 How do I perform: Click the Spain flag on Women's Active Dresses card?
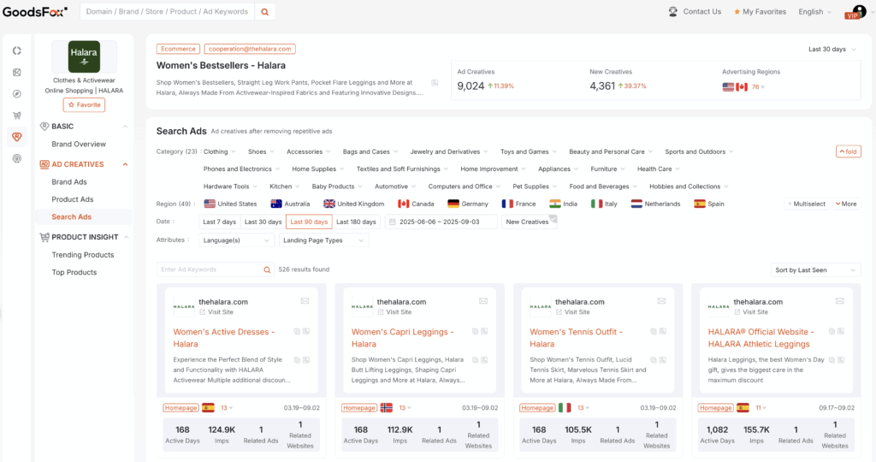coord(208,408)
